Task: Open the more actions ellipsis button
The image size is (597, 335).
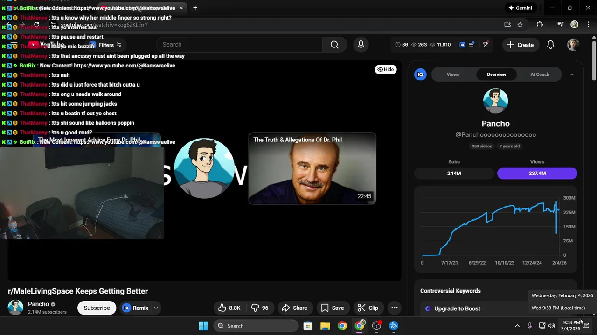Action: pyautogui.click(x=395, y=308)
